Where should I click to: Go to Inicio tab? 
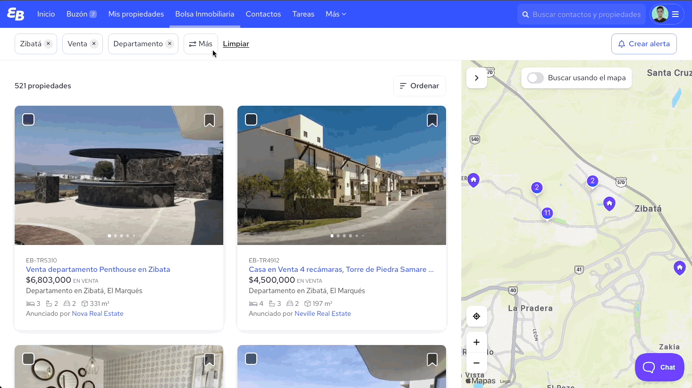pos(46,14)
